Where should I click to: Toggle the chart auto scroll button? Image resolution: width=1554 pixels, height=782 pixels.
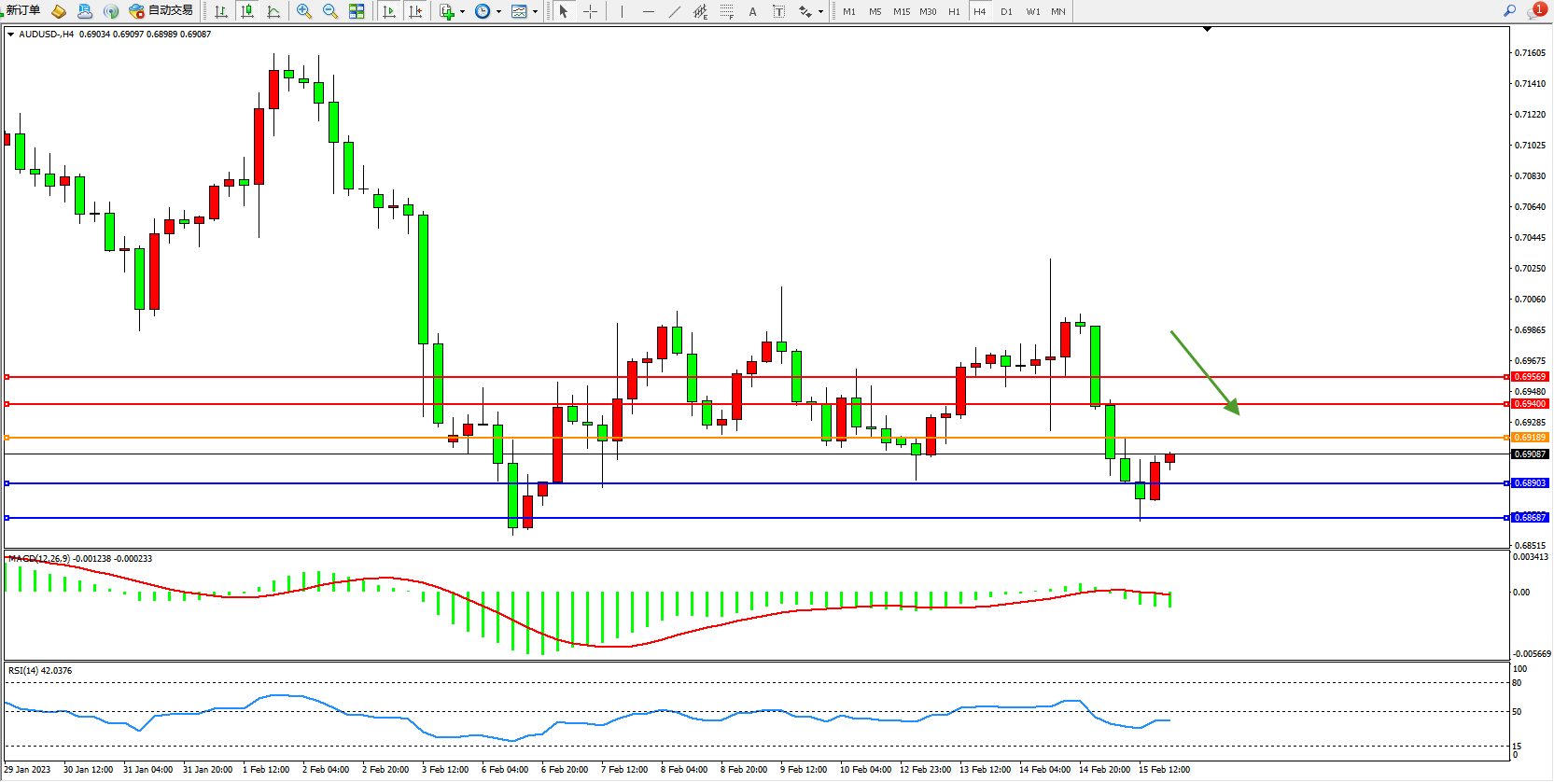coord(389,11)
